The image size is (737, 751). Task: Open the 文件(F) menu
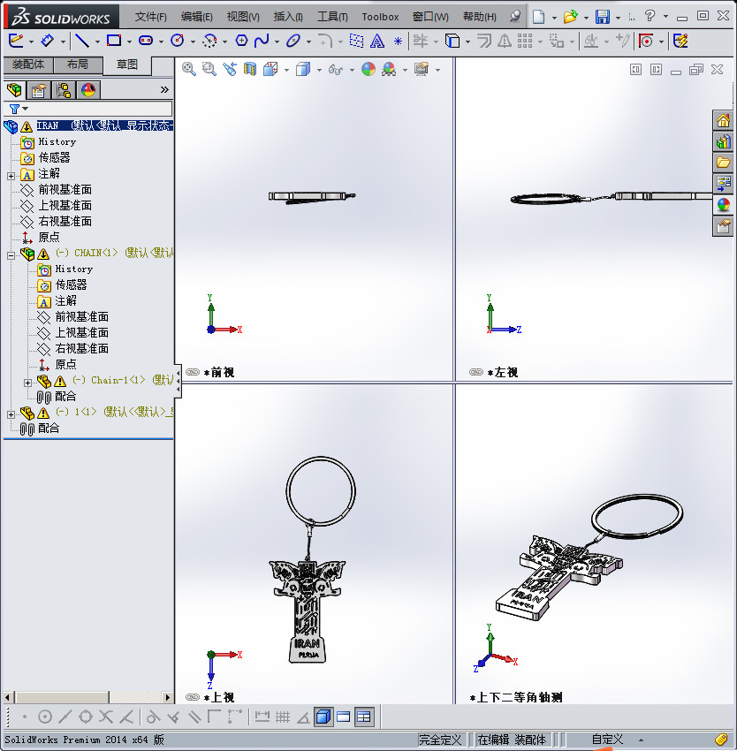tap(150, 17)
